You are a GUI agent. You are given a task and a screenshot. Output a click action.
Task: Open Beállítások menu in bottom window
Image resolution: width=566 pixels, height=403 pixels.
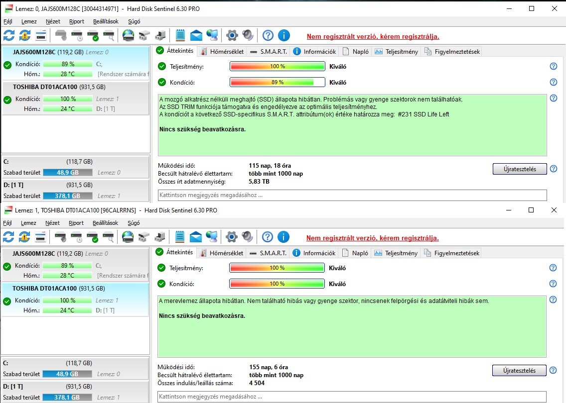105,223
